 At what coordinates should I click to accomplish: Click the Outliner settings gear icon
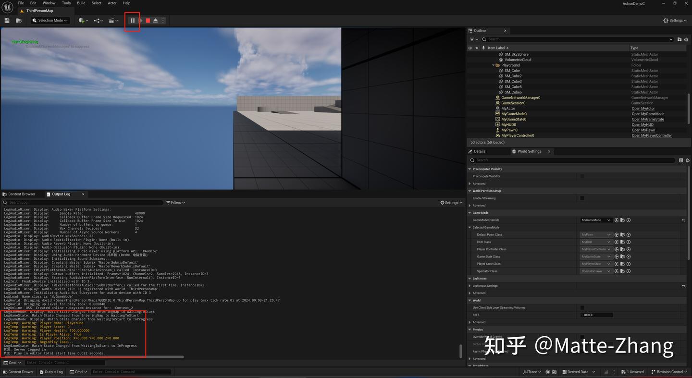click(686, 39)
